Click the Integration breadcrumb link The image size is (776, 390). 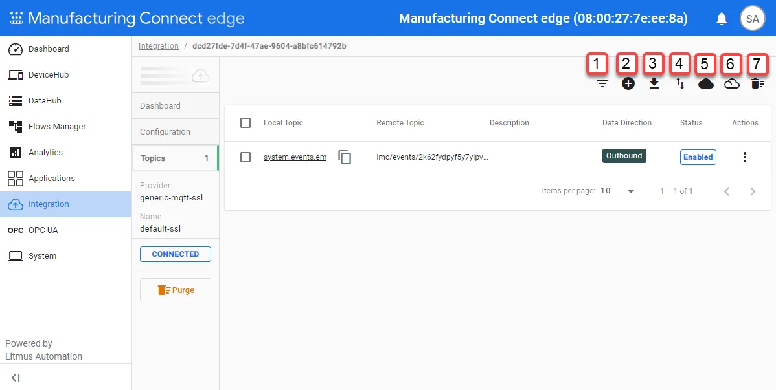point(158,46)
